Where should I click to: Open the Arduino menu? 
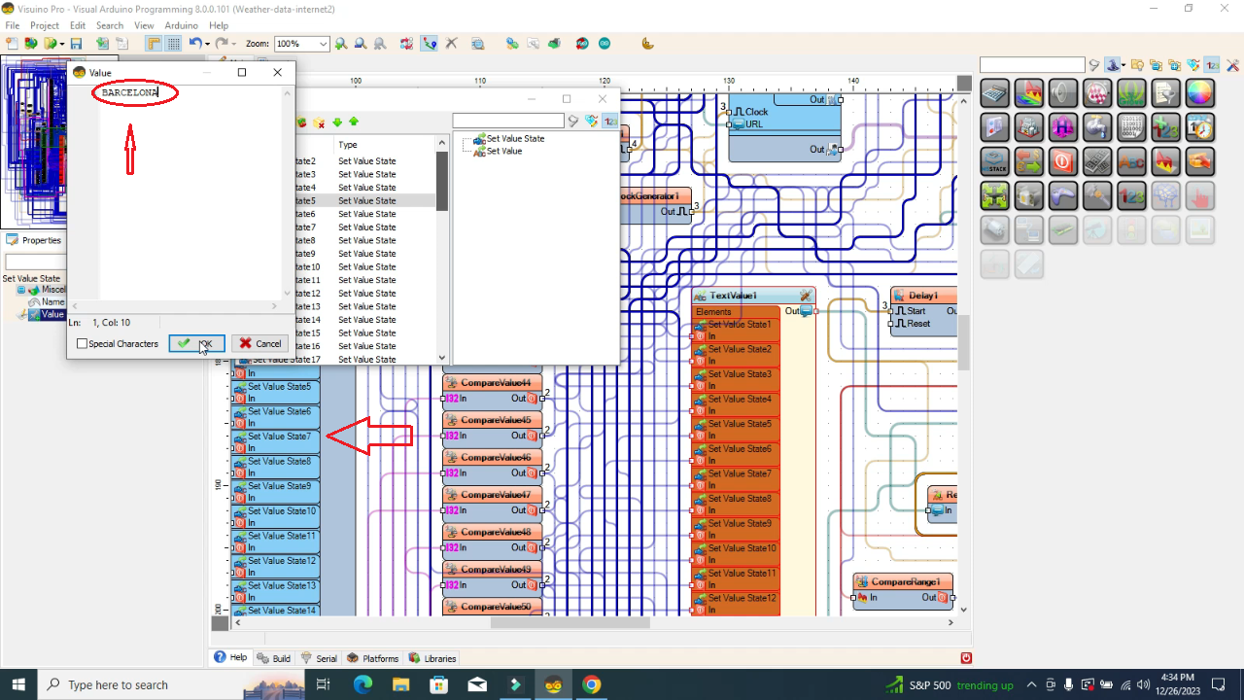click(181, 25)
